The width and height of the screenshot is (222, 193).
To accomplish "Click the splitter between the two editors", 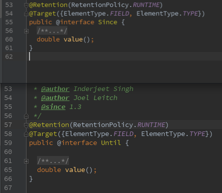I will pos(111,83).
